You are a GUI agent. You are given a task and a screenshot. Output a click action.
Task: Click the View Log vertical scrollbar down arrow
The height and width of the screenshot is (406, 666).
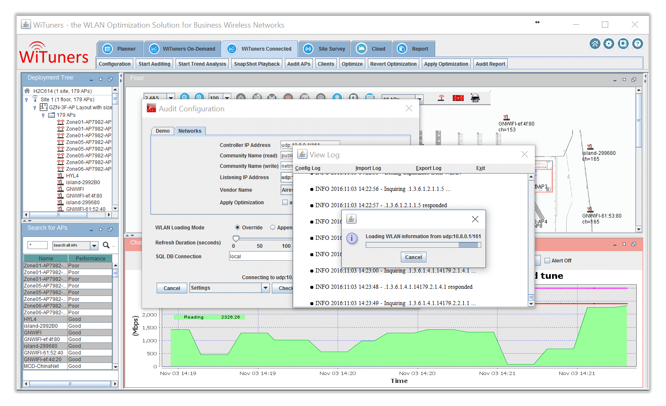531,305
